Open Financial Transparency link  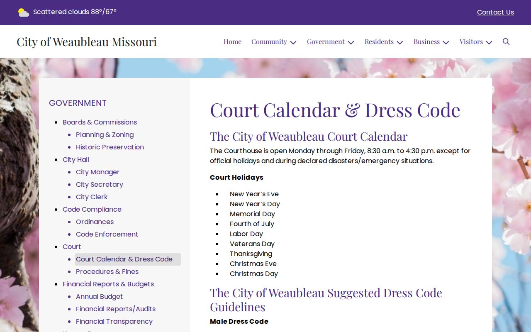(x=114, y=321)
